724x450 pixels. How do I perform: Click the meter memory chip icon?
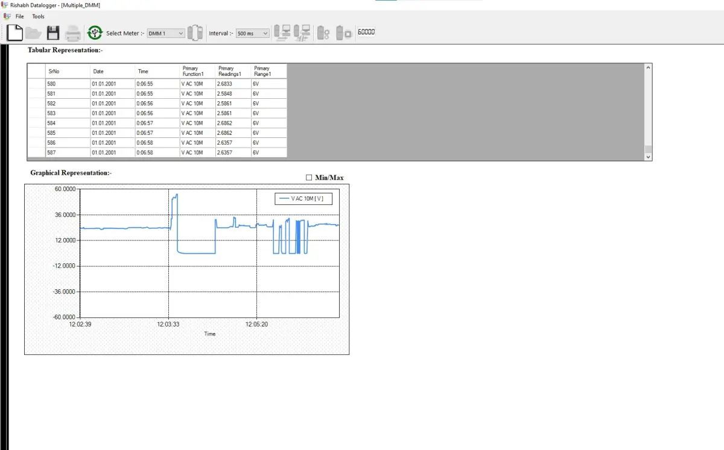pos(343,33)
